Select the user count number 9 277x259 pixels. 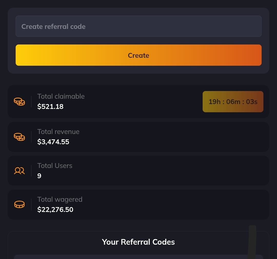pyautogui.click(x=39, y=176)
